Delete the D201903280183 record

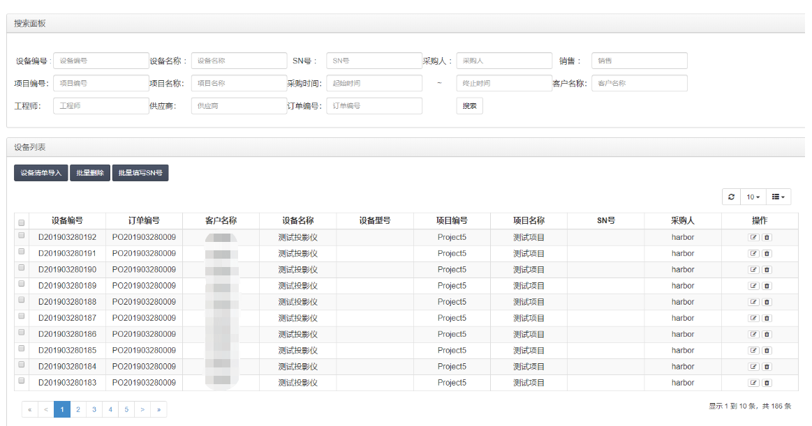[x=767, y=383]
